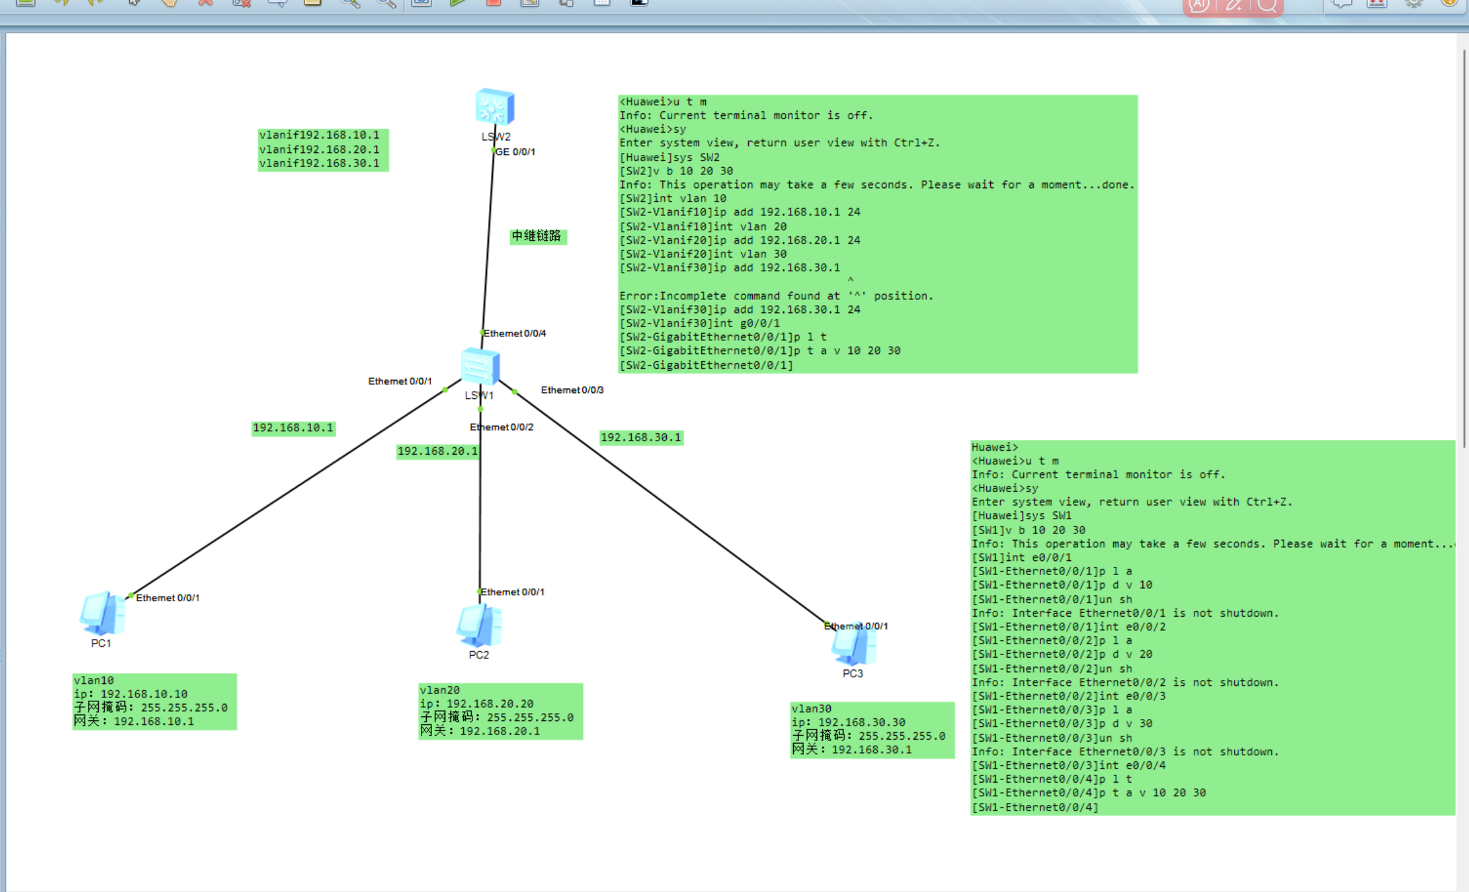Click the PC2 computer icon
This screenshot has height=892, width=1469.
479,625
